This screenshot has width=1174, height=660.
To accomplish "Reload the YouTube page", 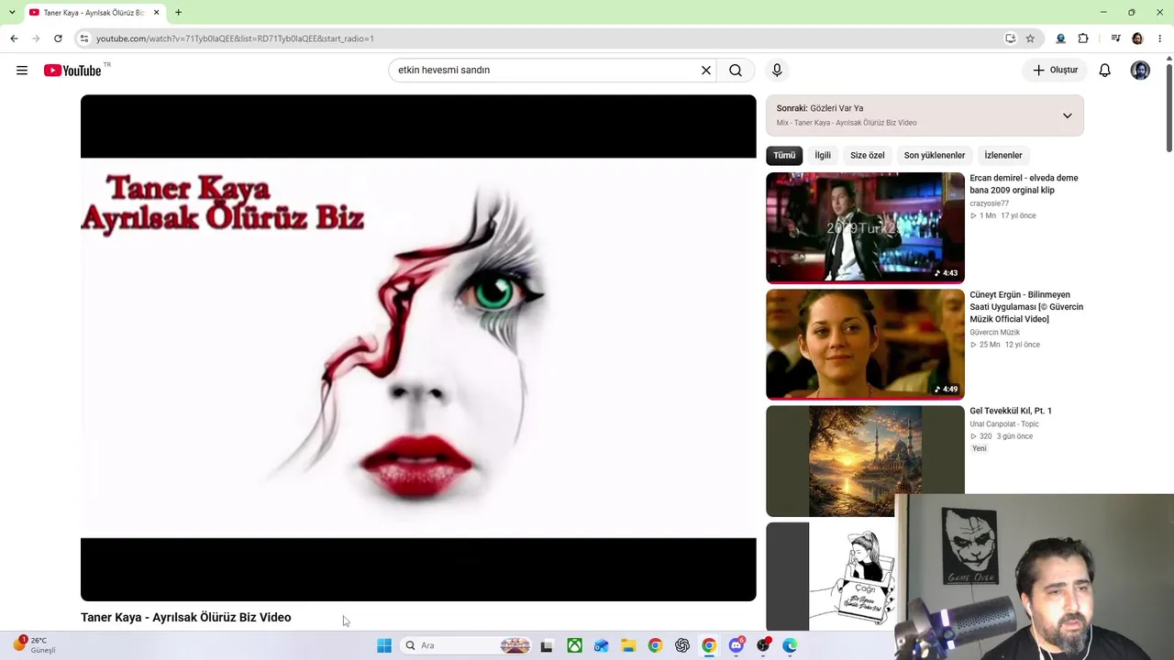I will point(58,38).
